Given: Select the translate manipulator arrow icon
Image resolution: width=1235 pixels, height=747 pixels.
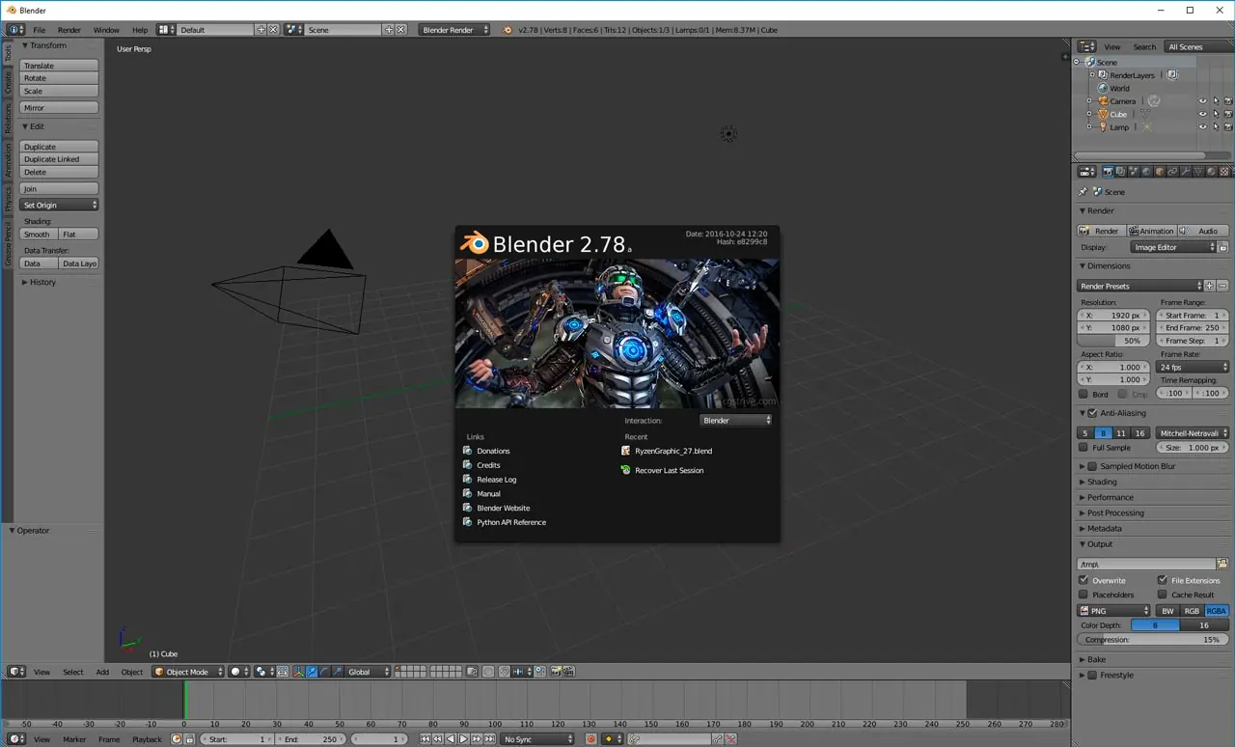Looking at the screenshot, I should (x=312, y=672).
